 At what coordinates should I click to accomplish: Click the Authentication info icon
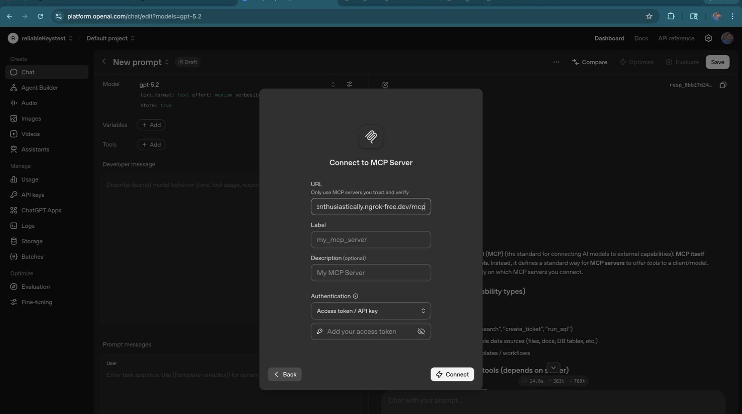coord(356,296)
